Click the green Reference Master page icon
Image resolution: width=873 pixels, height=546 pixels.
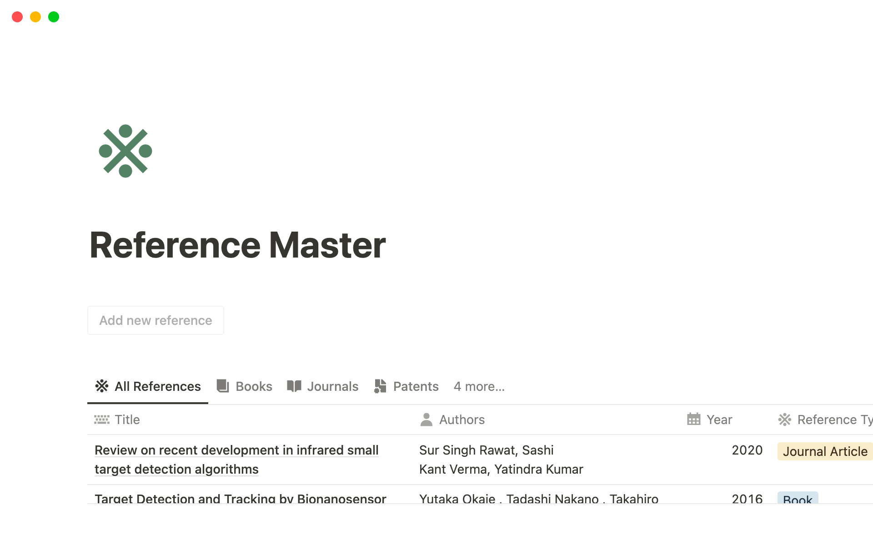point(125,151)
